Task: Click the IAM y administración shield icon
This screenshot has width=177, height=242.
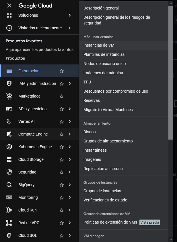Action: [x=9, y=83]
